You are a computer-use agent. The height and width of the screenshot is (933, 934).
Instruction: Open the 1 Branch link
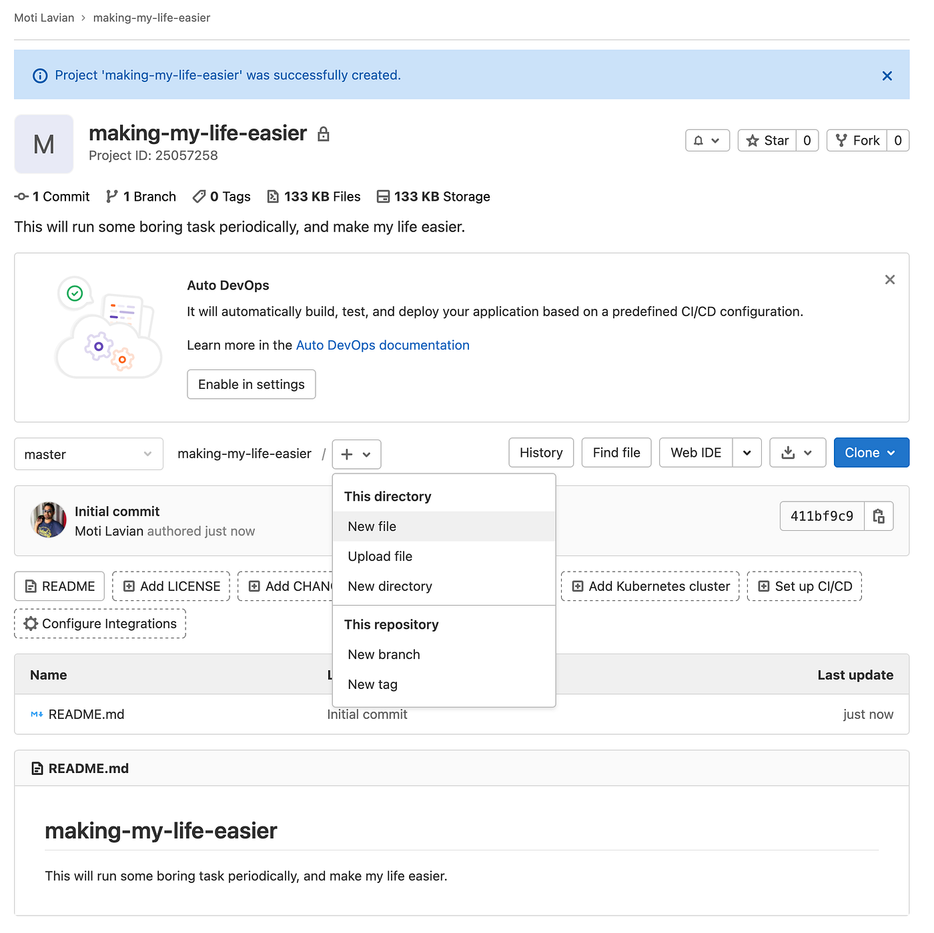click(x=141, y=197)
